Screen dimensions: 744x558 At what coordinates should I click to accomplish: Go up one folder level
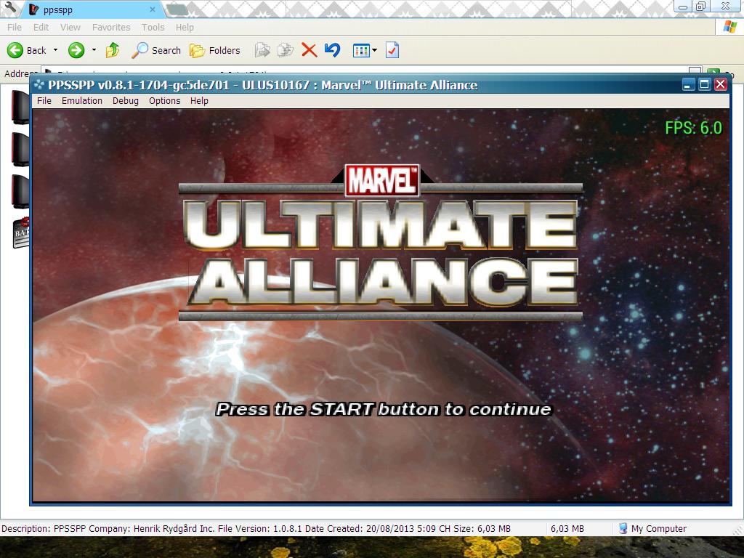113,50
